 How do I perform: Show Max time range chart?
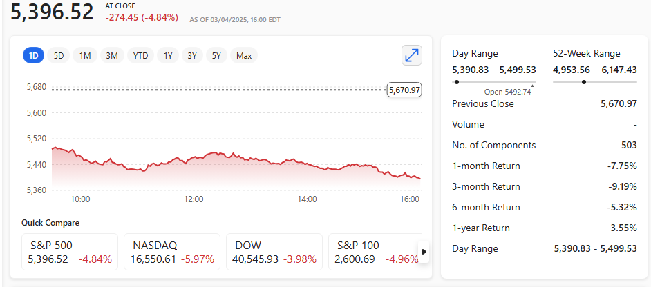pos(244,56)
